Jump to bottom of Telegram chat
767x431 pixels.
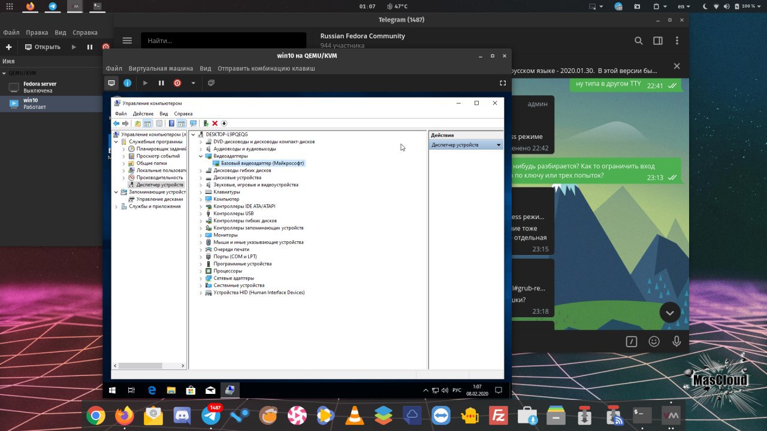pyautogui.click(x=669, y=312)
